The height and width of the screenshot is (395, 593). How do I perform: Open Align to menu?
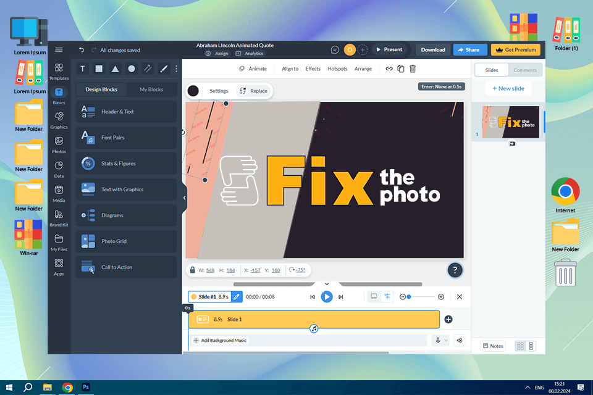pos(290,69)
